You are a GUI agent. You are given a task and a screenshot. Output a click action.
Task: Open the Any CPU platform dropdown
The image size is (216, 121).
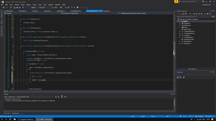point(45,7)
